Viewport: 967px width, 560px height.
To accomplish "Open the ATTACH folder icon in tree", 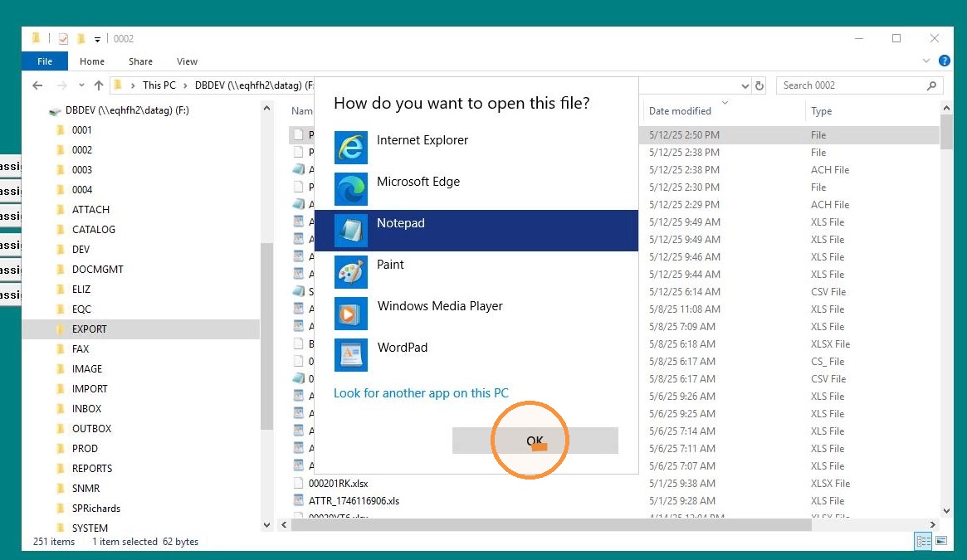I will tap(61, 210).
